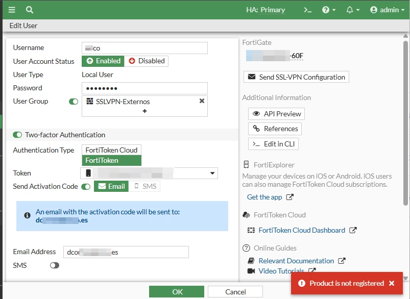Click the dashboard grid icon beside FortiToken Cloud Dashboard
Viewport: 410px width, 299px height.
pos(251,230)
